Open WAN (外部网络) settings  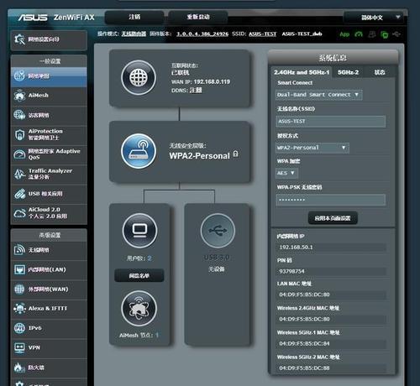click(x=49, y=289)
